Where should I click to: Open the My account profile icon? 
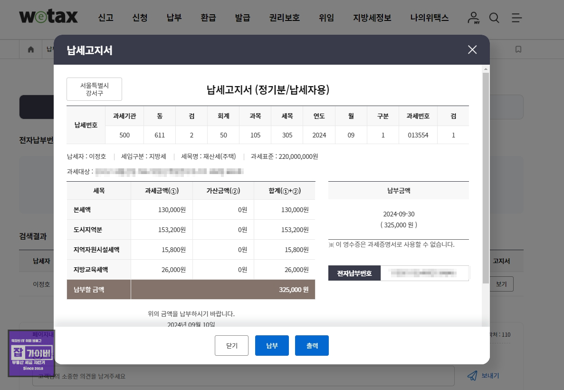(x=473, y=18)
